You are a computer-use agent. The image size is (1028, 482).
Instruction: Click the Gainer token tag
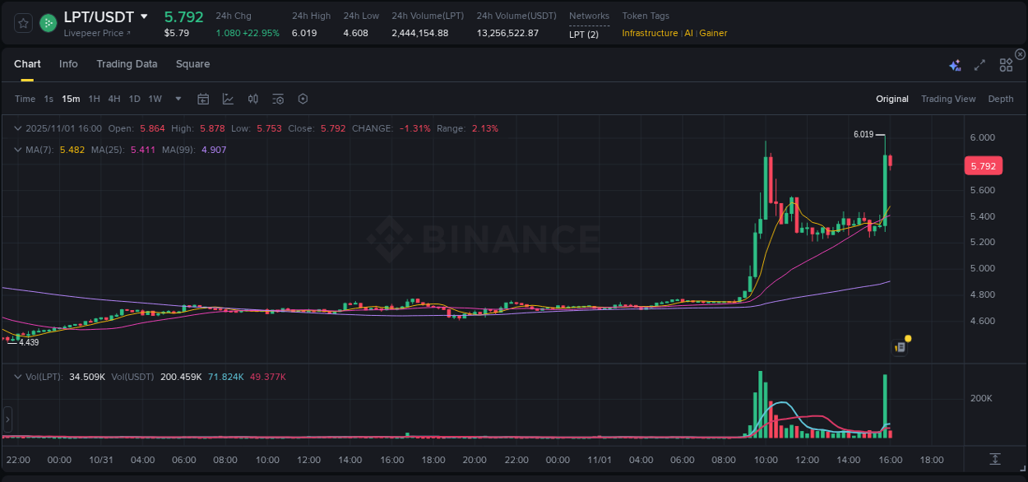click(x=712, y=34)
